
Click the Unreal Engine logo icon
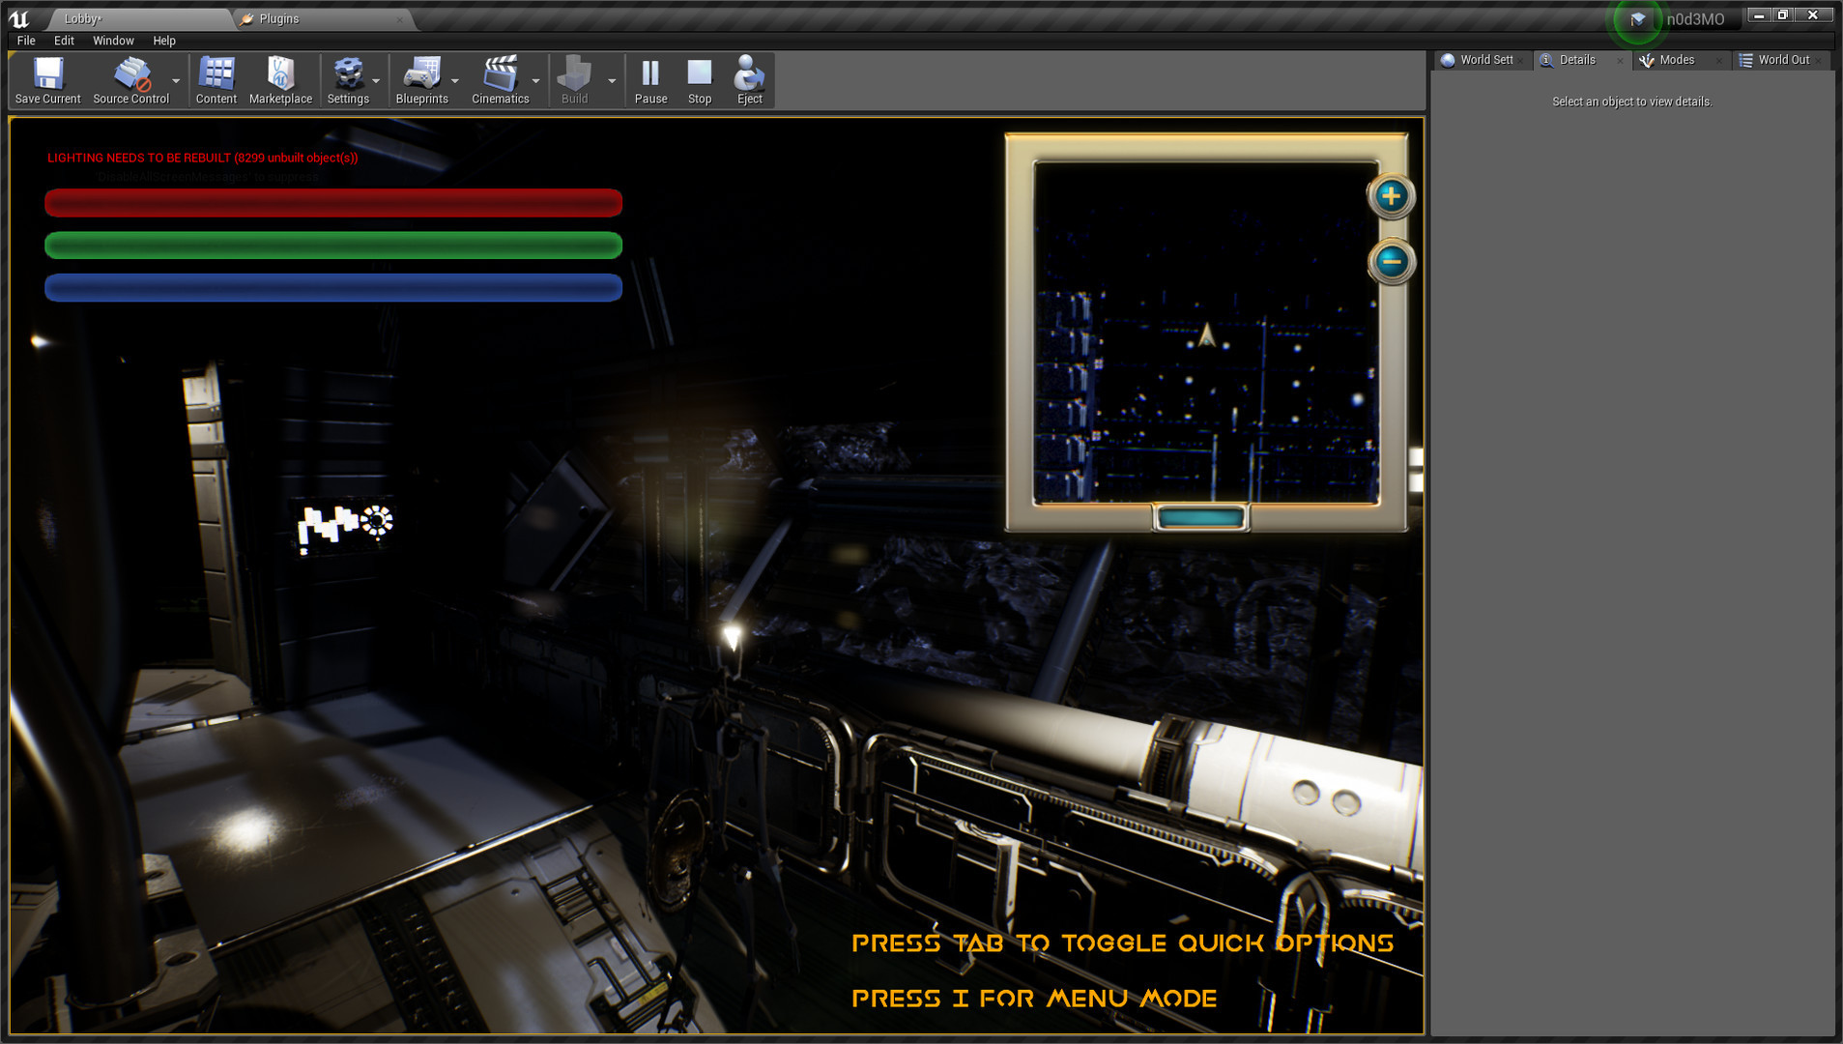tap(18, 18)
